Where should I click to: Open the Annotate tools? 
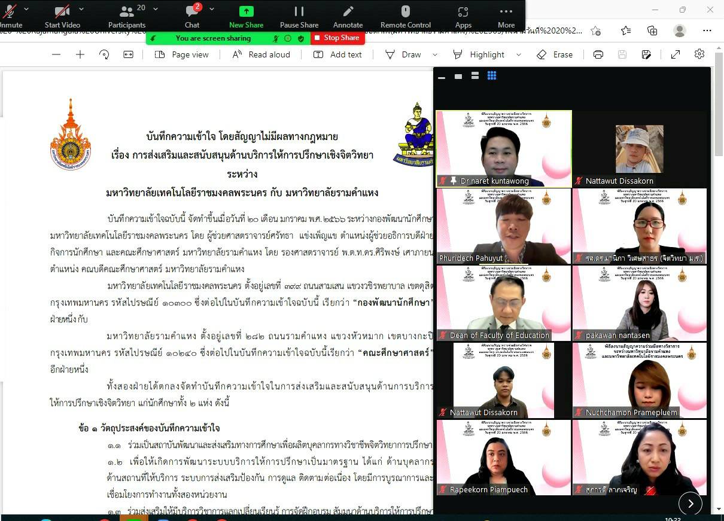pos(348,16)
